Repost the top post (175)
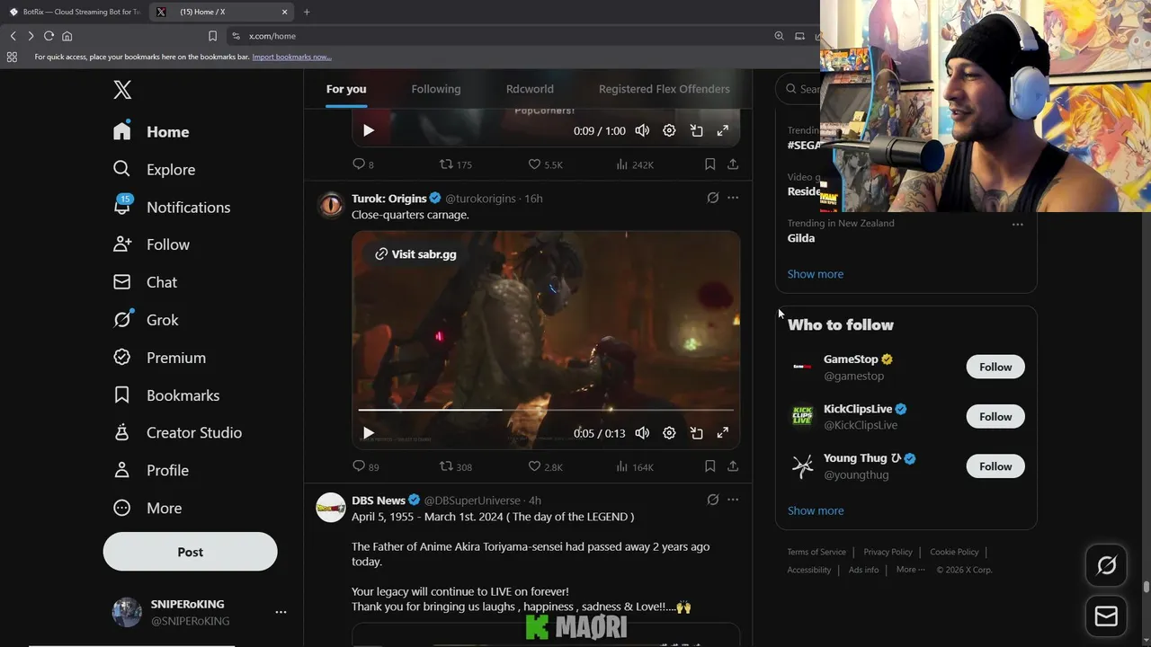The width and height of the screenshot is (1151, 647). (x=456, y=164)
